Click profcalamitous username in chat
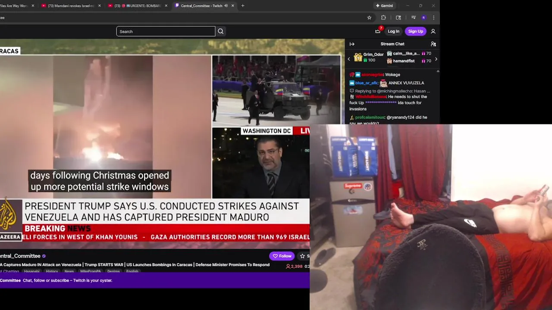This screenshot has height=310, width=552. 370,117
